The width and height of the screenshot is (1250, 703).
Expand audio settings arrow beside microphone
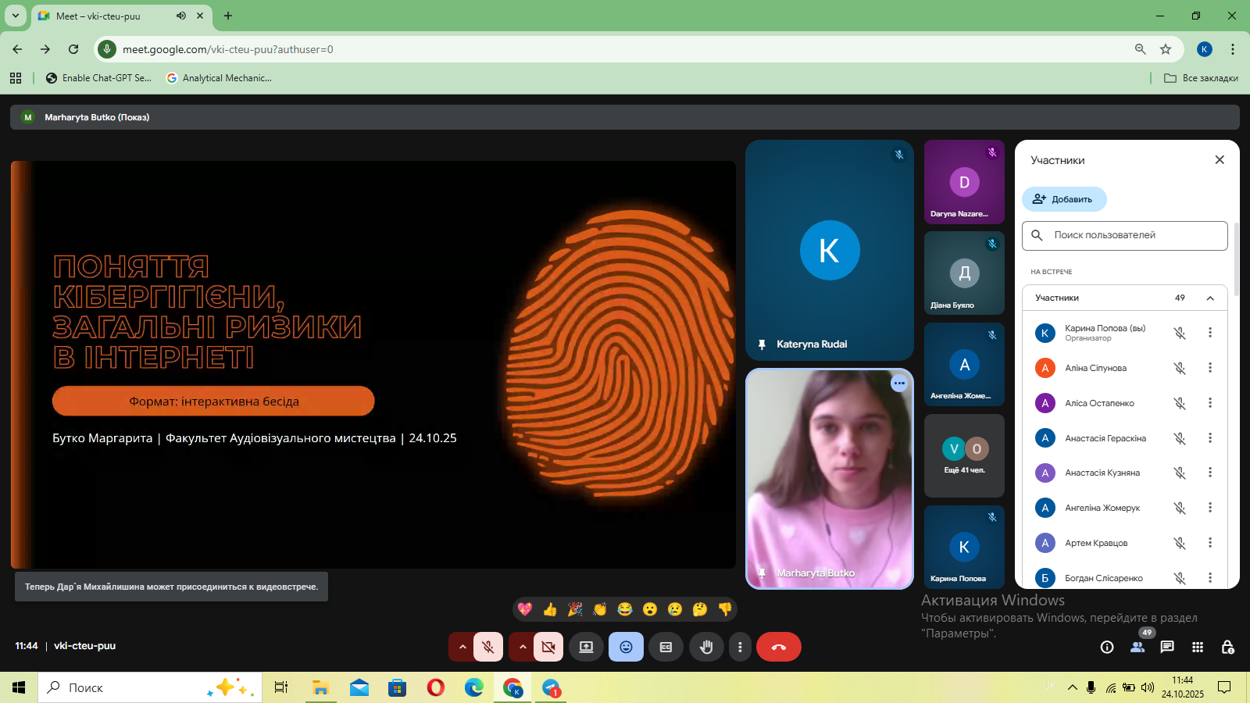click(462, 647)
